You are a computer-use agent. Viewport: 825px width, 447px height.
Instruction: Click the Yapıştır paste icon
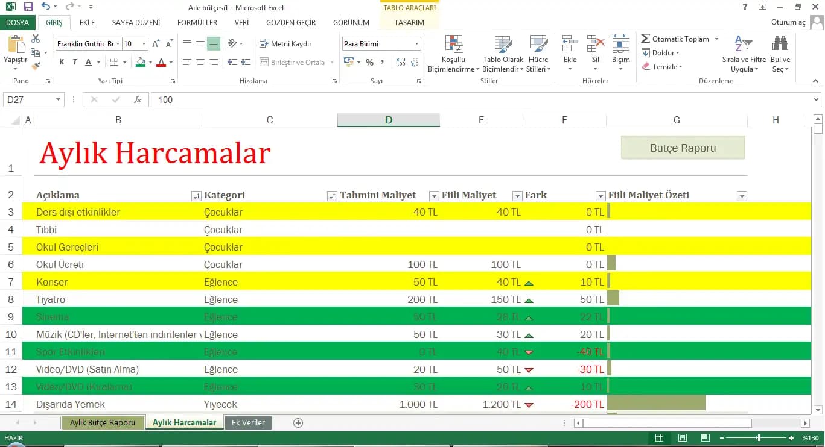tap(15, 45)
